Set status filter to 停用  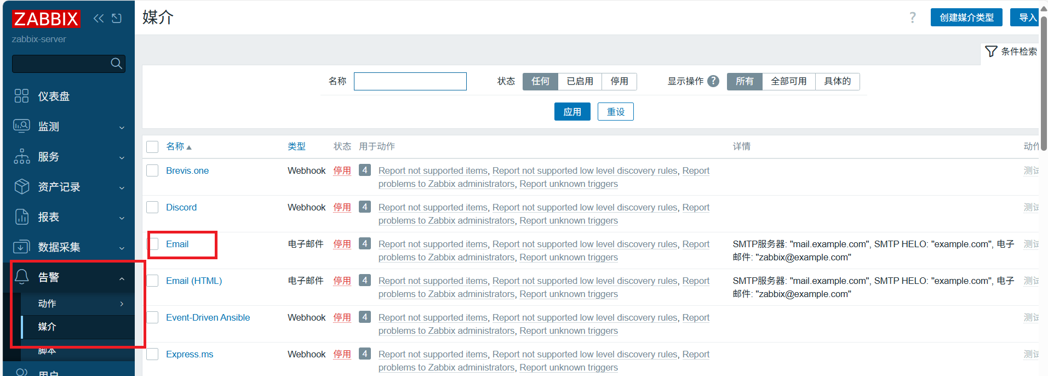coord(619,81)
